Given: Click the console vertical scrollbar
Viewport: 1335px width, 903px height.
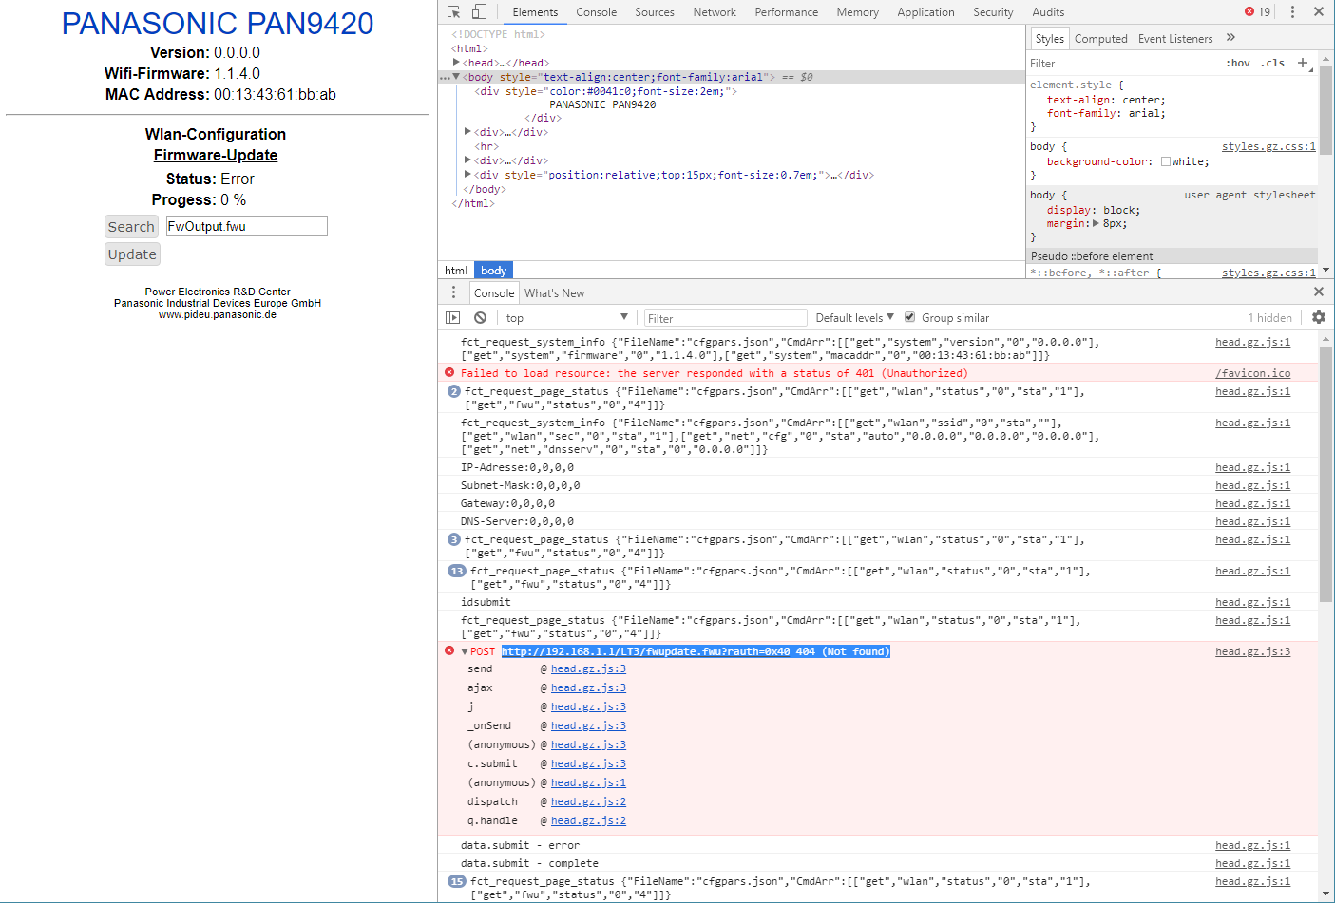Looking at the screenshot, I should [1325, 472].
